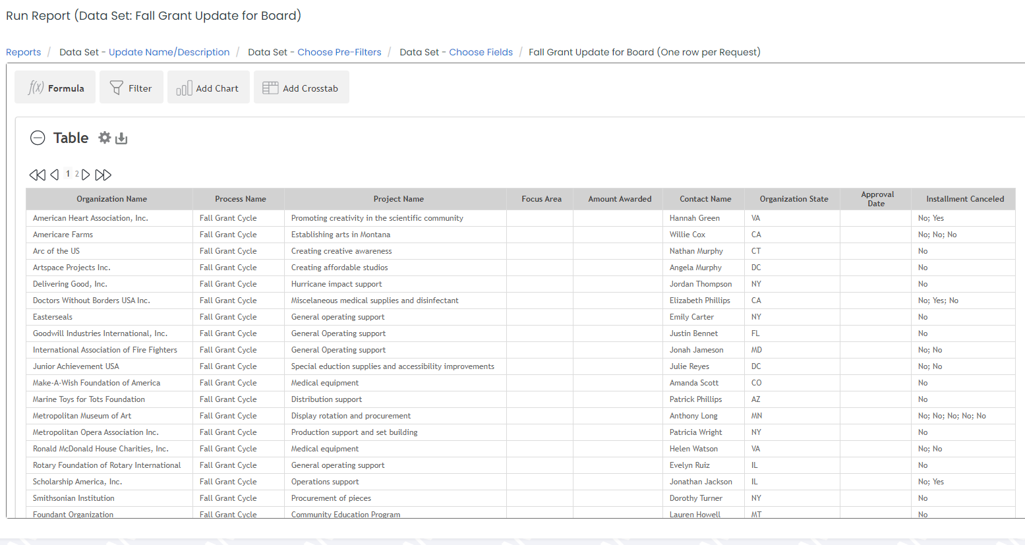Click Installment Canceled column header
Screen dimensions: 1025x545
coord(965,199)
